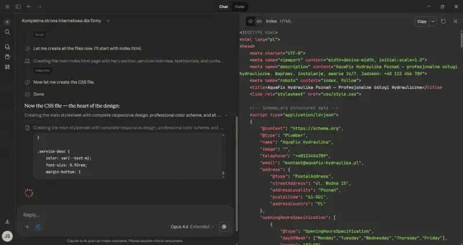Switch to the Code tab
Image resolution: width=463 pixels, height=245 pixels.
240,6
